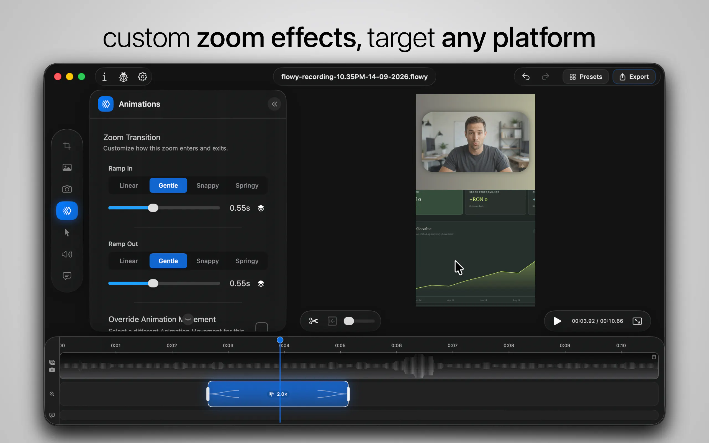Click the captions track icon
The image size is (709, 443).
click(52, 415)
